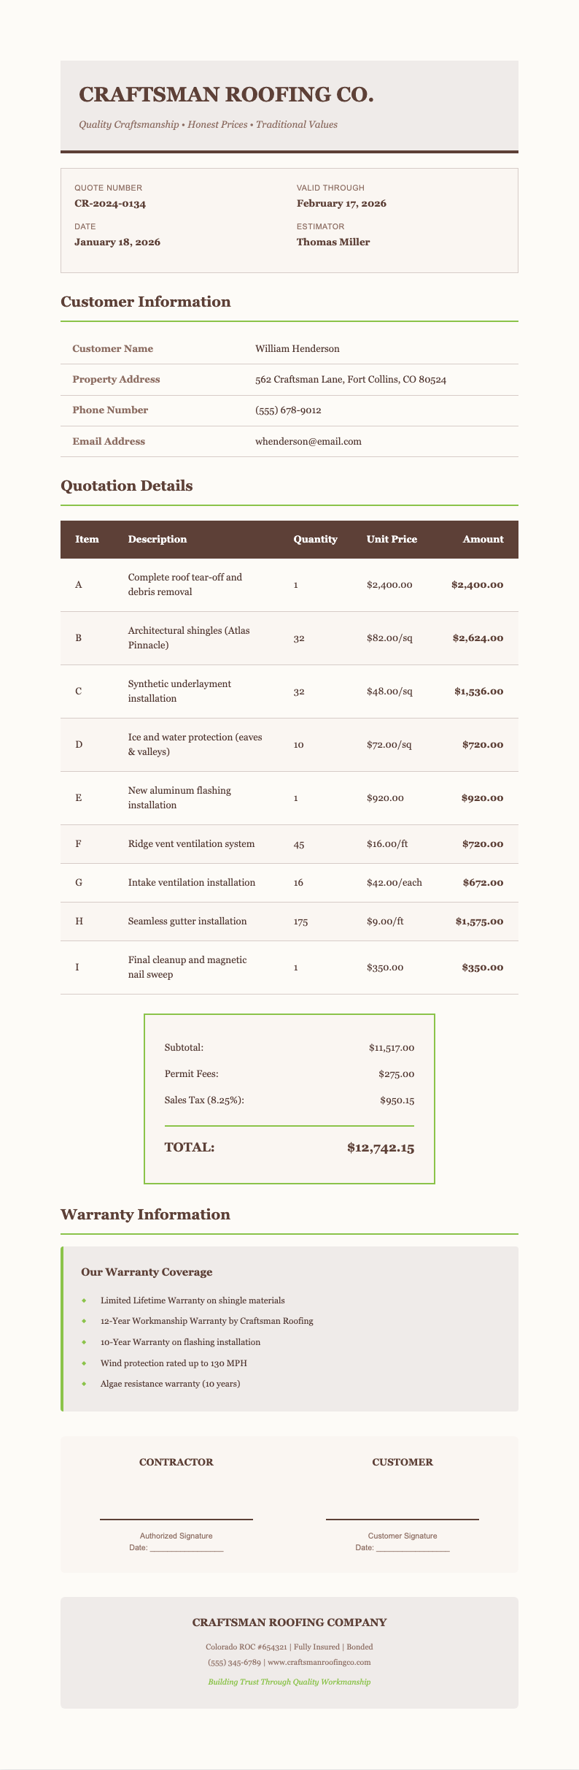Click the diamond bullet beside Wind protection
Image resolution: width=579 pixels, height=1770 pixels.
84,1363
